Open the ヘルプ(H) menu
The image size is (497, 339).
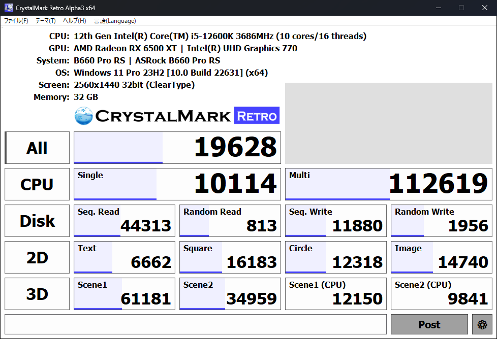(75, 21)
